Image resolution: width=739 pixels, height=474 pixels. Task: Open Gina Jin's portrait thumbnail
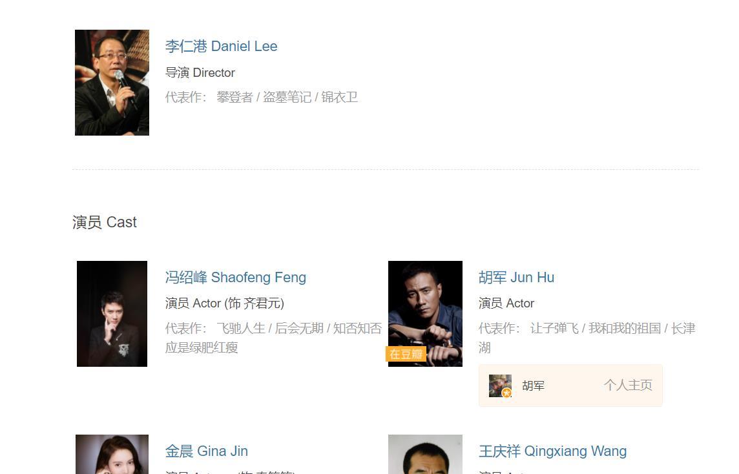pos(112,454)
